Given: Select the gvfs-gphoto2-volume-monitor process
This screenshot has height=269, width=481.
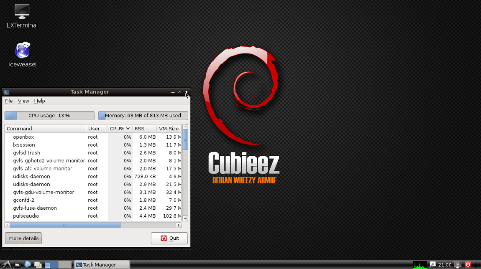Looking at the screenshot, I should (x=93, y=161).
